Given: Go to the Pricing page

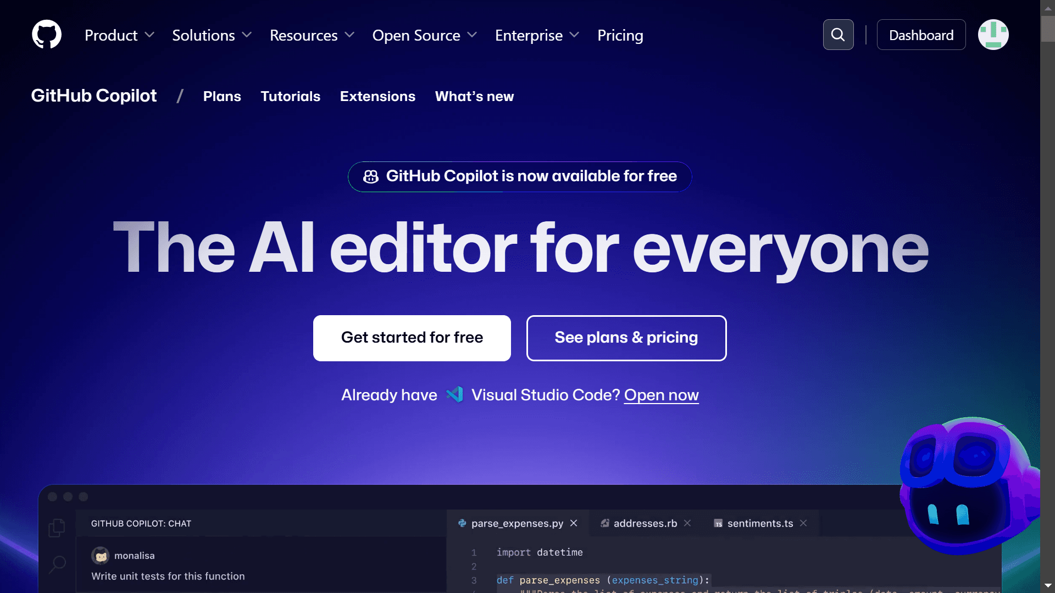Looking at the screenshot, I should (620, 35).
